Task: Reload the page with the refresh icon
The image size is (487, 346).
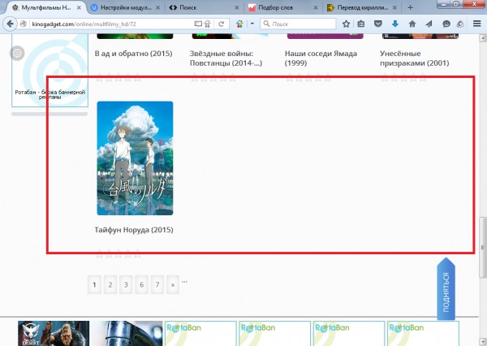Action: 221,24
